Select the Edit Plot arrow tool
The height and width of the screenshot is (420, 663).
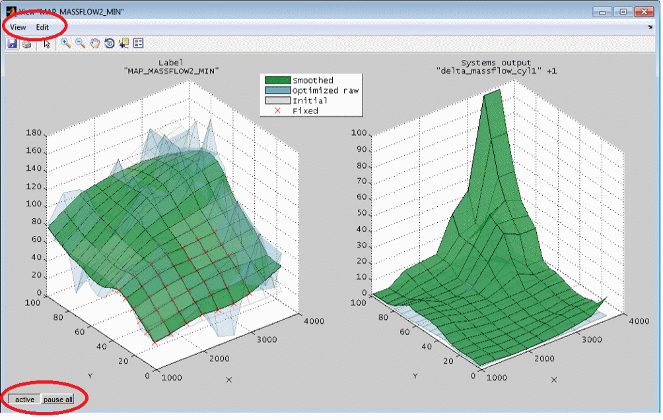tap(46, 44)
